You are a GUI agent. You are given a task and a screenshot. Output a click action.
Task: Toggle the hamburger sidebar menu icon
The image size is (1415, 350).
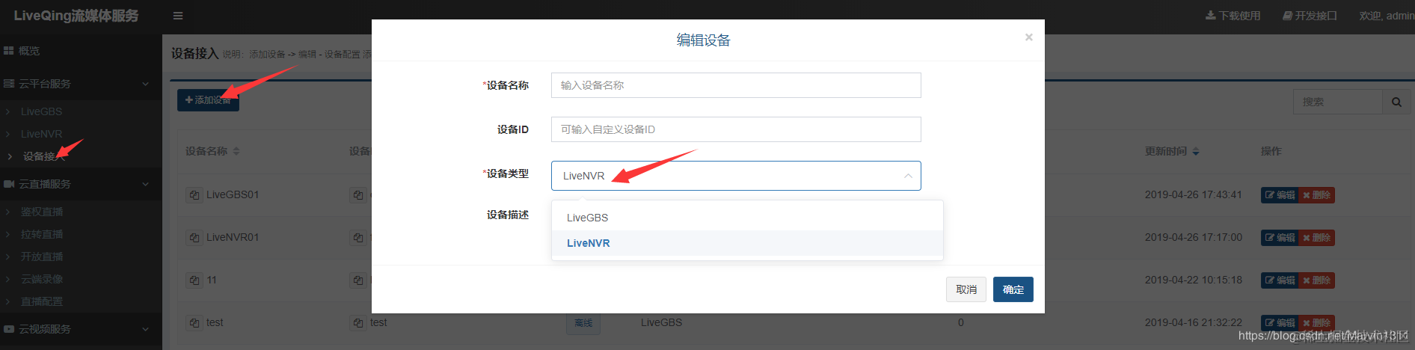point(178,16)
